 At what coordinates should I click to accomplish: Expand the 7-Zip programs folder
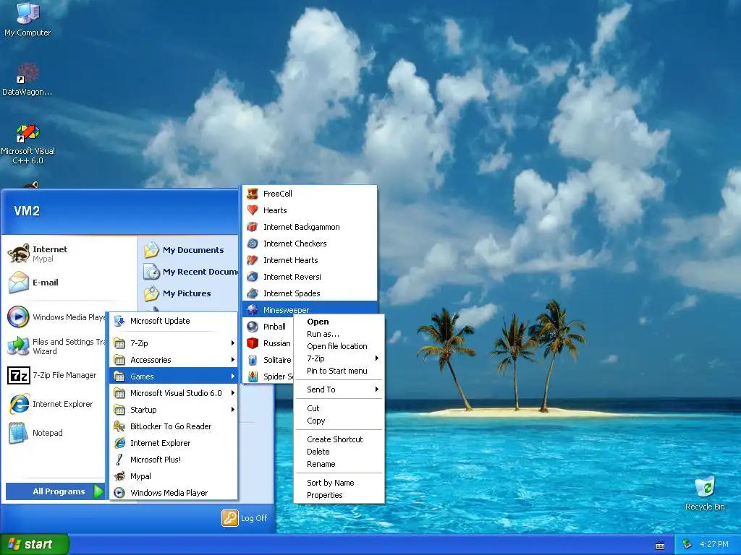(x=174, y=343)
